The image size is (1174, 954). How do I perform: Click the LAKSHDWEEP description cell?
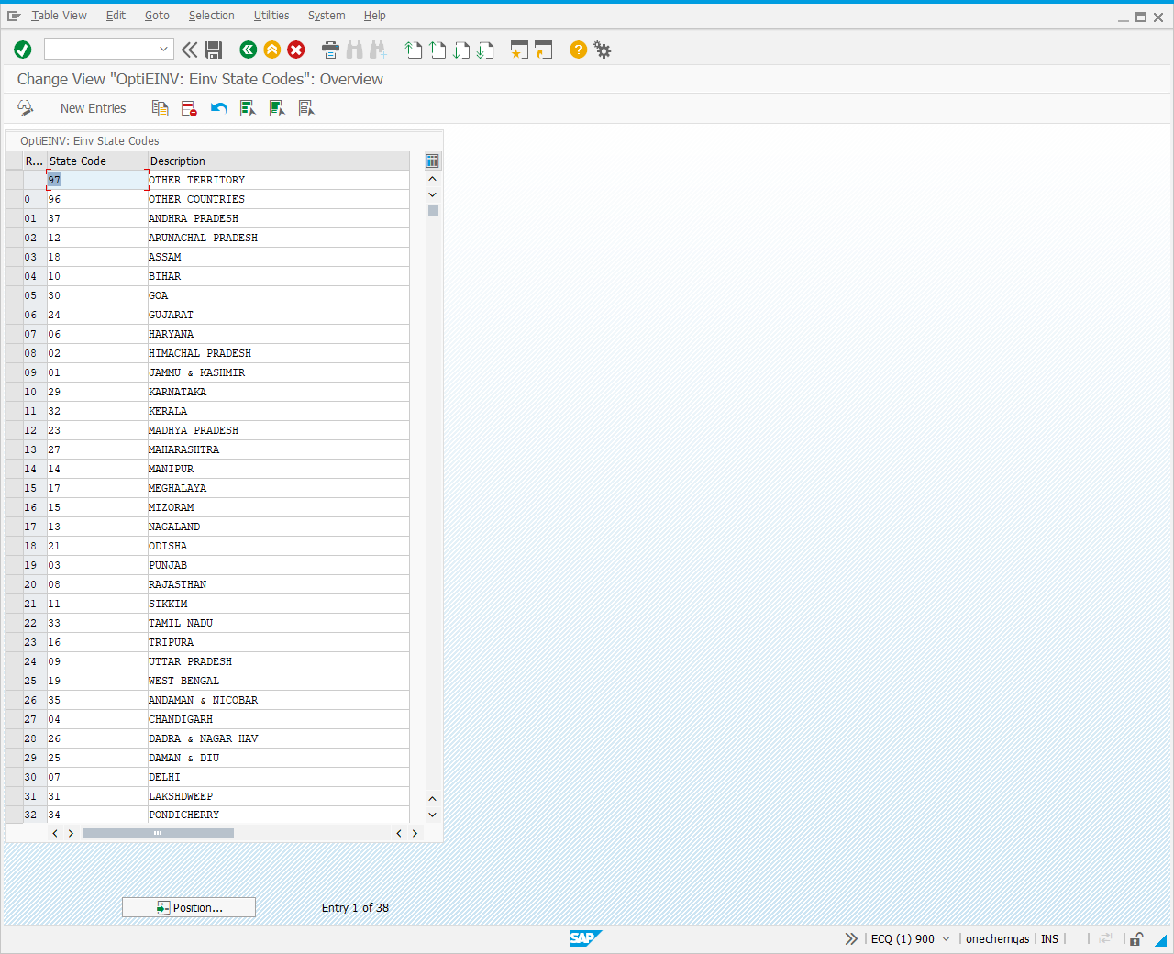[279, 796]
